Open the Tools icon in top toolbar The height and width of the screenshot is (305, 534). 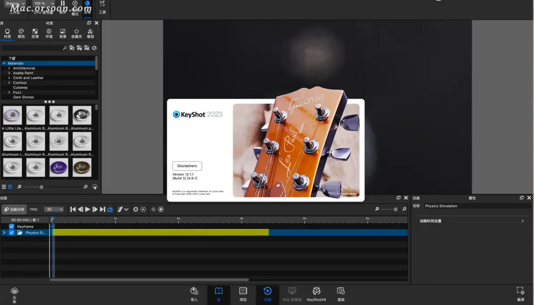102,7
